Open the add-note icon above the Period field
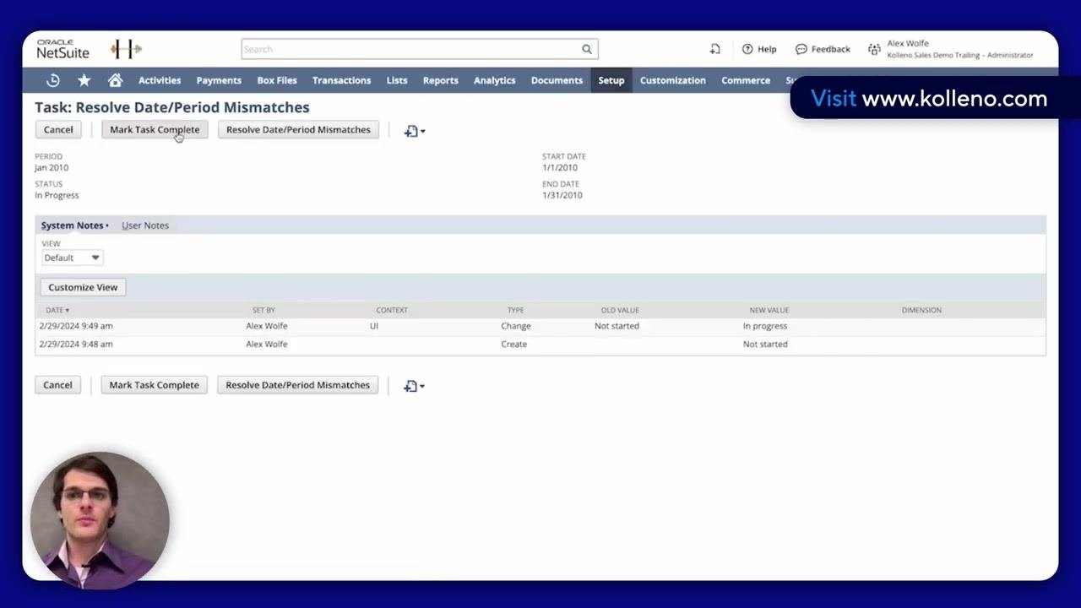This screenshot has height=608, width=1081. (414, 131)
